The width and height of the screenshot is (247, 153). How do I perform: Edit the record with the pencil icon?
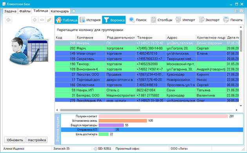click(x=49, y=20)
